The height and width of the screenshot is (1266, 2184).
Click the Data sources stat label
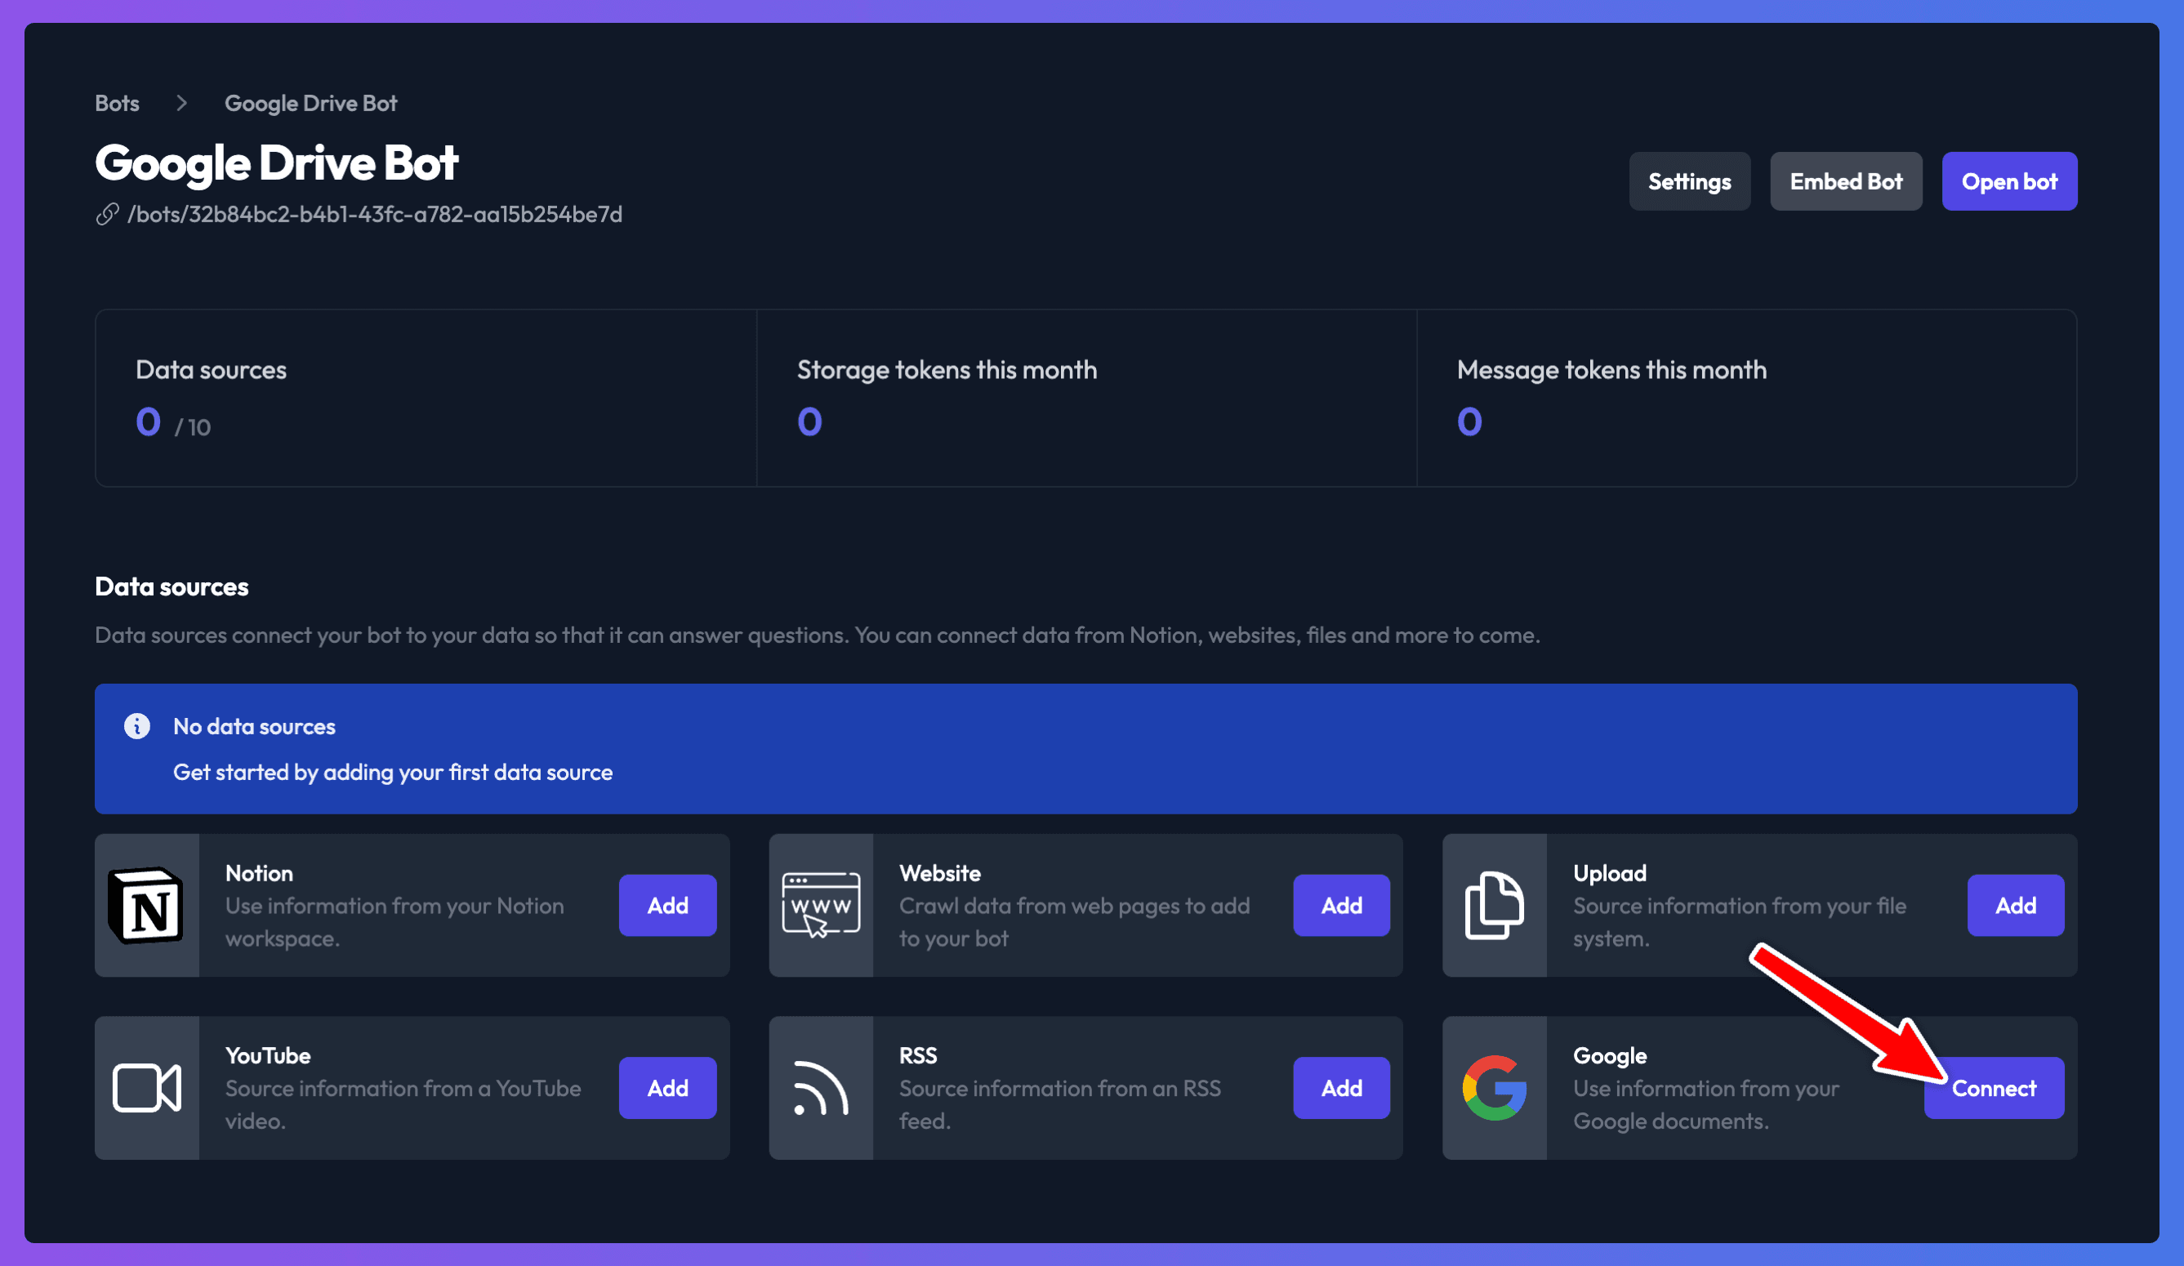tap(211, 370)
